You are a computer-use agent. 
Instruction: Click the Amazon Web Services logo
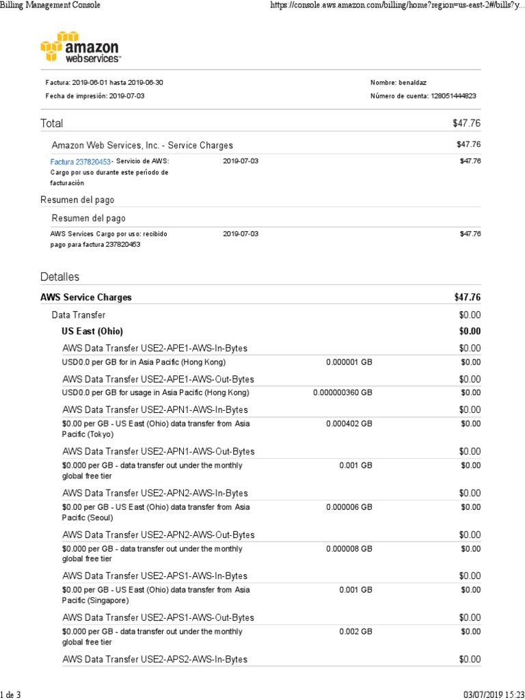(x=79, y=47)
